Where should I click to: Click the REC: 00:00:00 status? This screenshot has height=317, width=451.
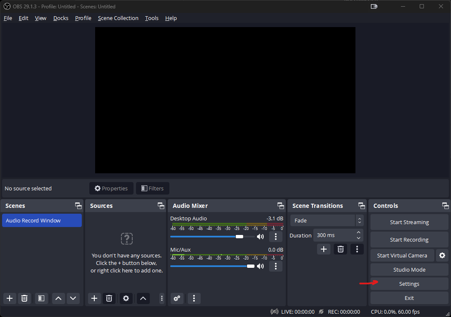pos(344,312)
